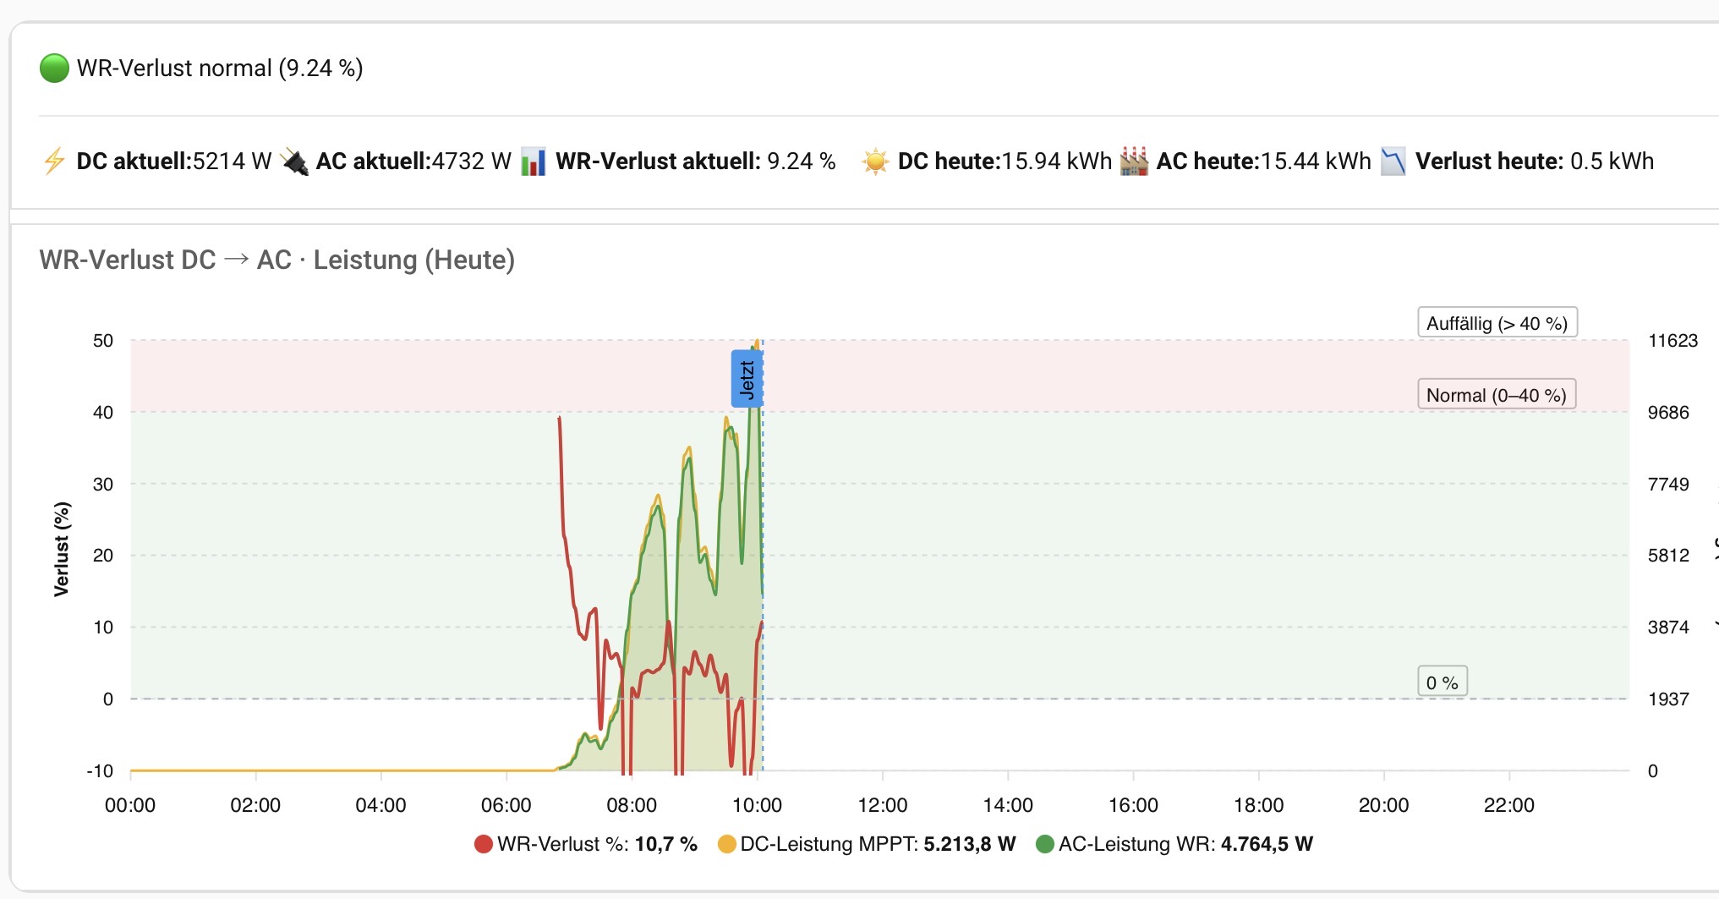1719x899 pixels.
Task: Click the downward chart Verlust heute icon
Action: (1393, 161)
